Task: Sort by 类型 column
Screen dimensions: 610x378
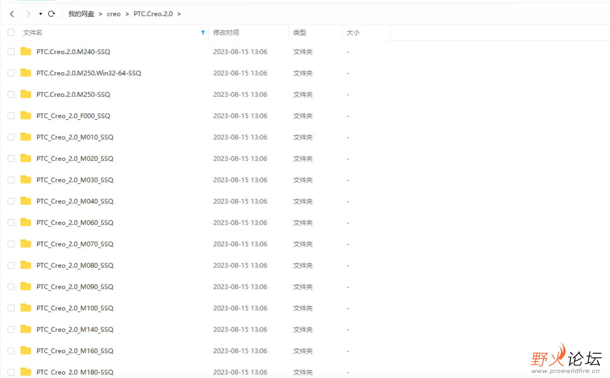Action: [x=299, y=32]
